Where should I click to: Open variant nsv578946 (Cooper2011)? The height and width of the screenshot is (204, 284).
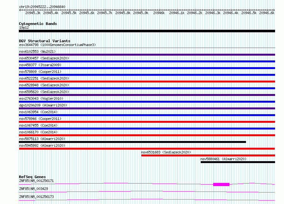[40, 119]
